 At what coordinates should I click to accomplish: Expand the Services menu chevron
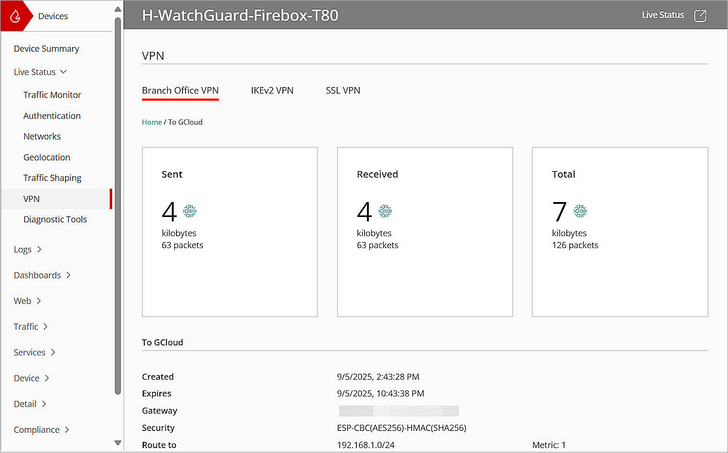pyautogui.click(x=53, y=352)
